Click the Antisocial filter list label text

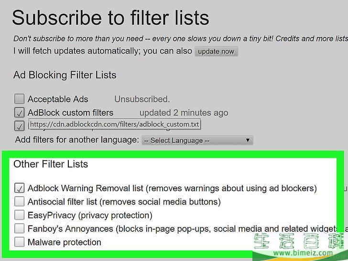coord(124,202)
